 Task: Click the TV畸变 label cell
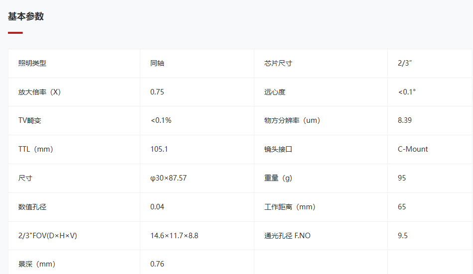(x=74, y=120)
